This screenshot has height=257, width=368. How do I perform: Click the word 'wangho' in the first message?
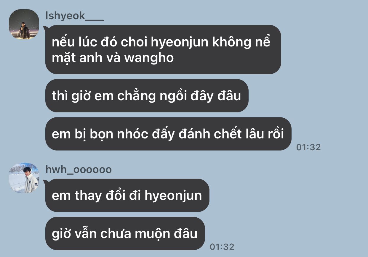(x=149, y=58)
